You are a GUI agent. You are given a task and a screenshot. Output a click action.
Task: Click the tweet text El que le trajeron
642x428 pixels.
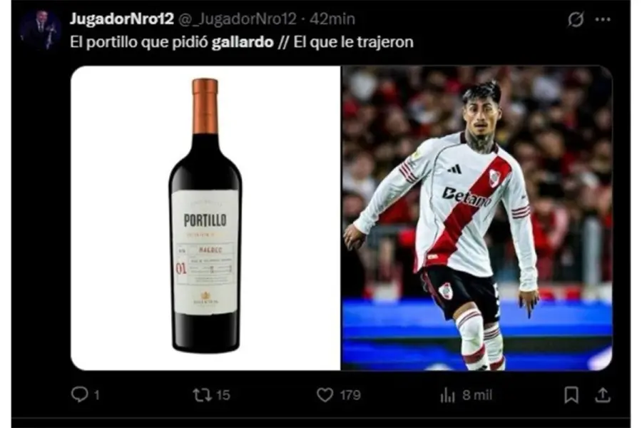coord(353,42)
